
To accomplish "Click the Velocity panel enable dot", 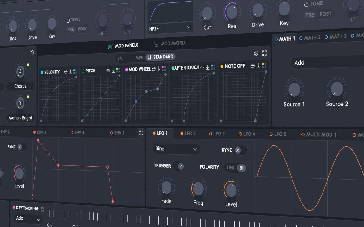I will [42, 72].
